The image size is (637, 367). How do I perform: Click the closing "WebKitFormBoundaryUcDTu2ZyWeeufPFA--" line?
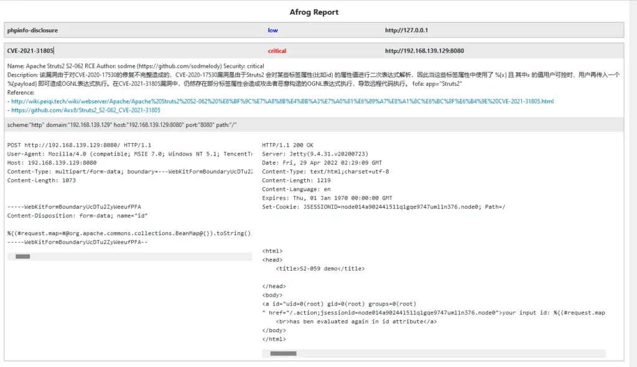78,242
